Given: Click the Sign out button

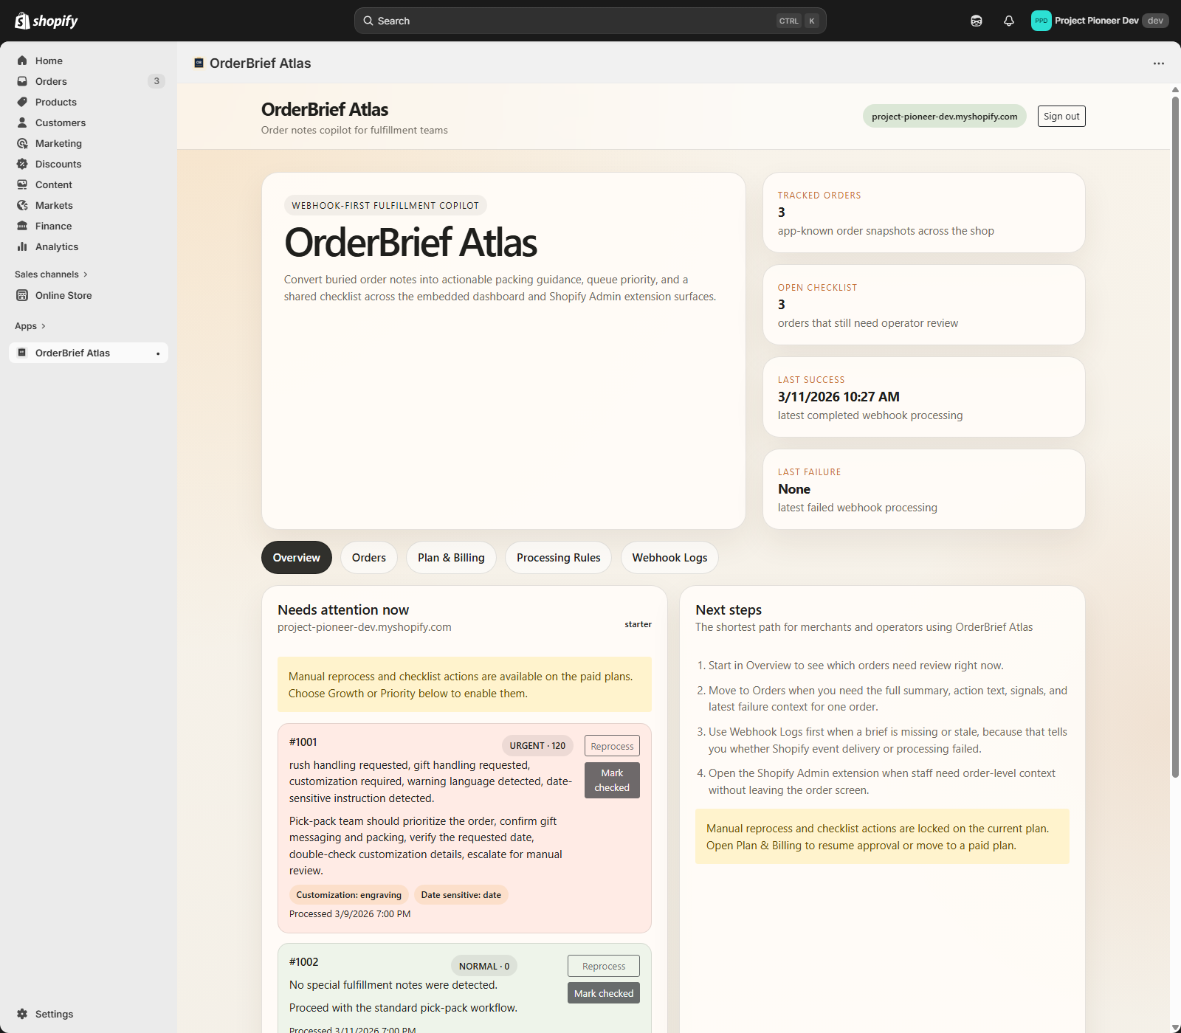Looking at the screenshot, I should tap(1061, 117).
